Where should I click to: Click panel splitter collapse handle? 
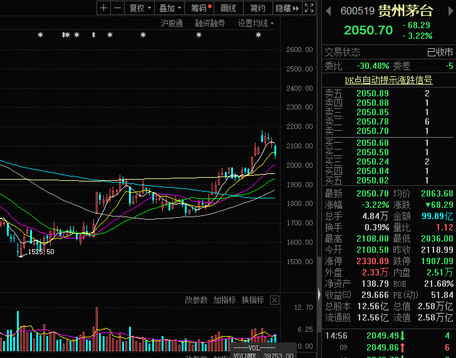click(x=319, y=294)
